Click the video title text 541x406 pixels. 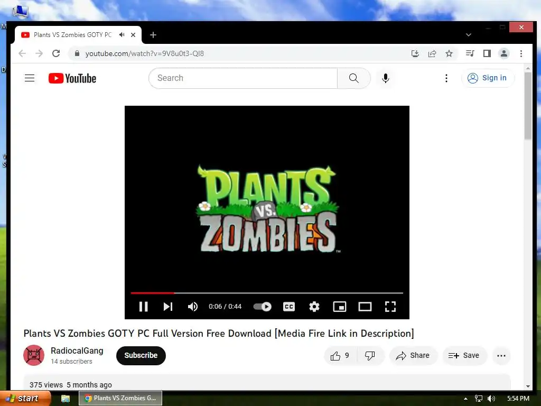click(x=219, y=334)
